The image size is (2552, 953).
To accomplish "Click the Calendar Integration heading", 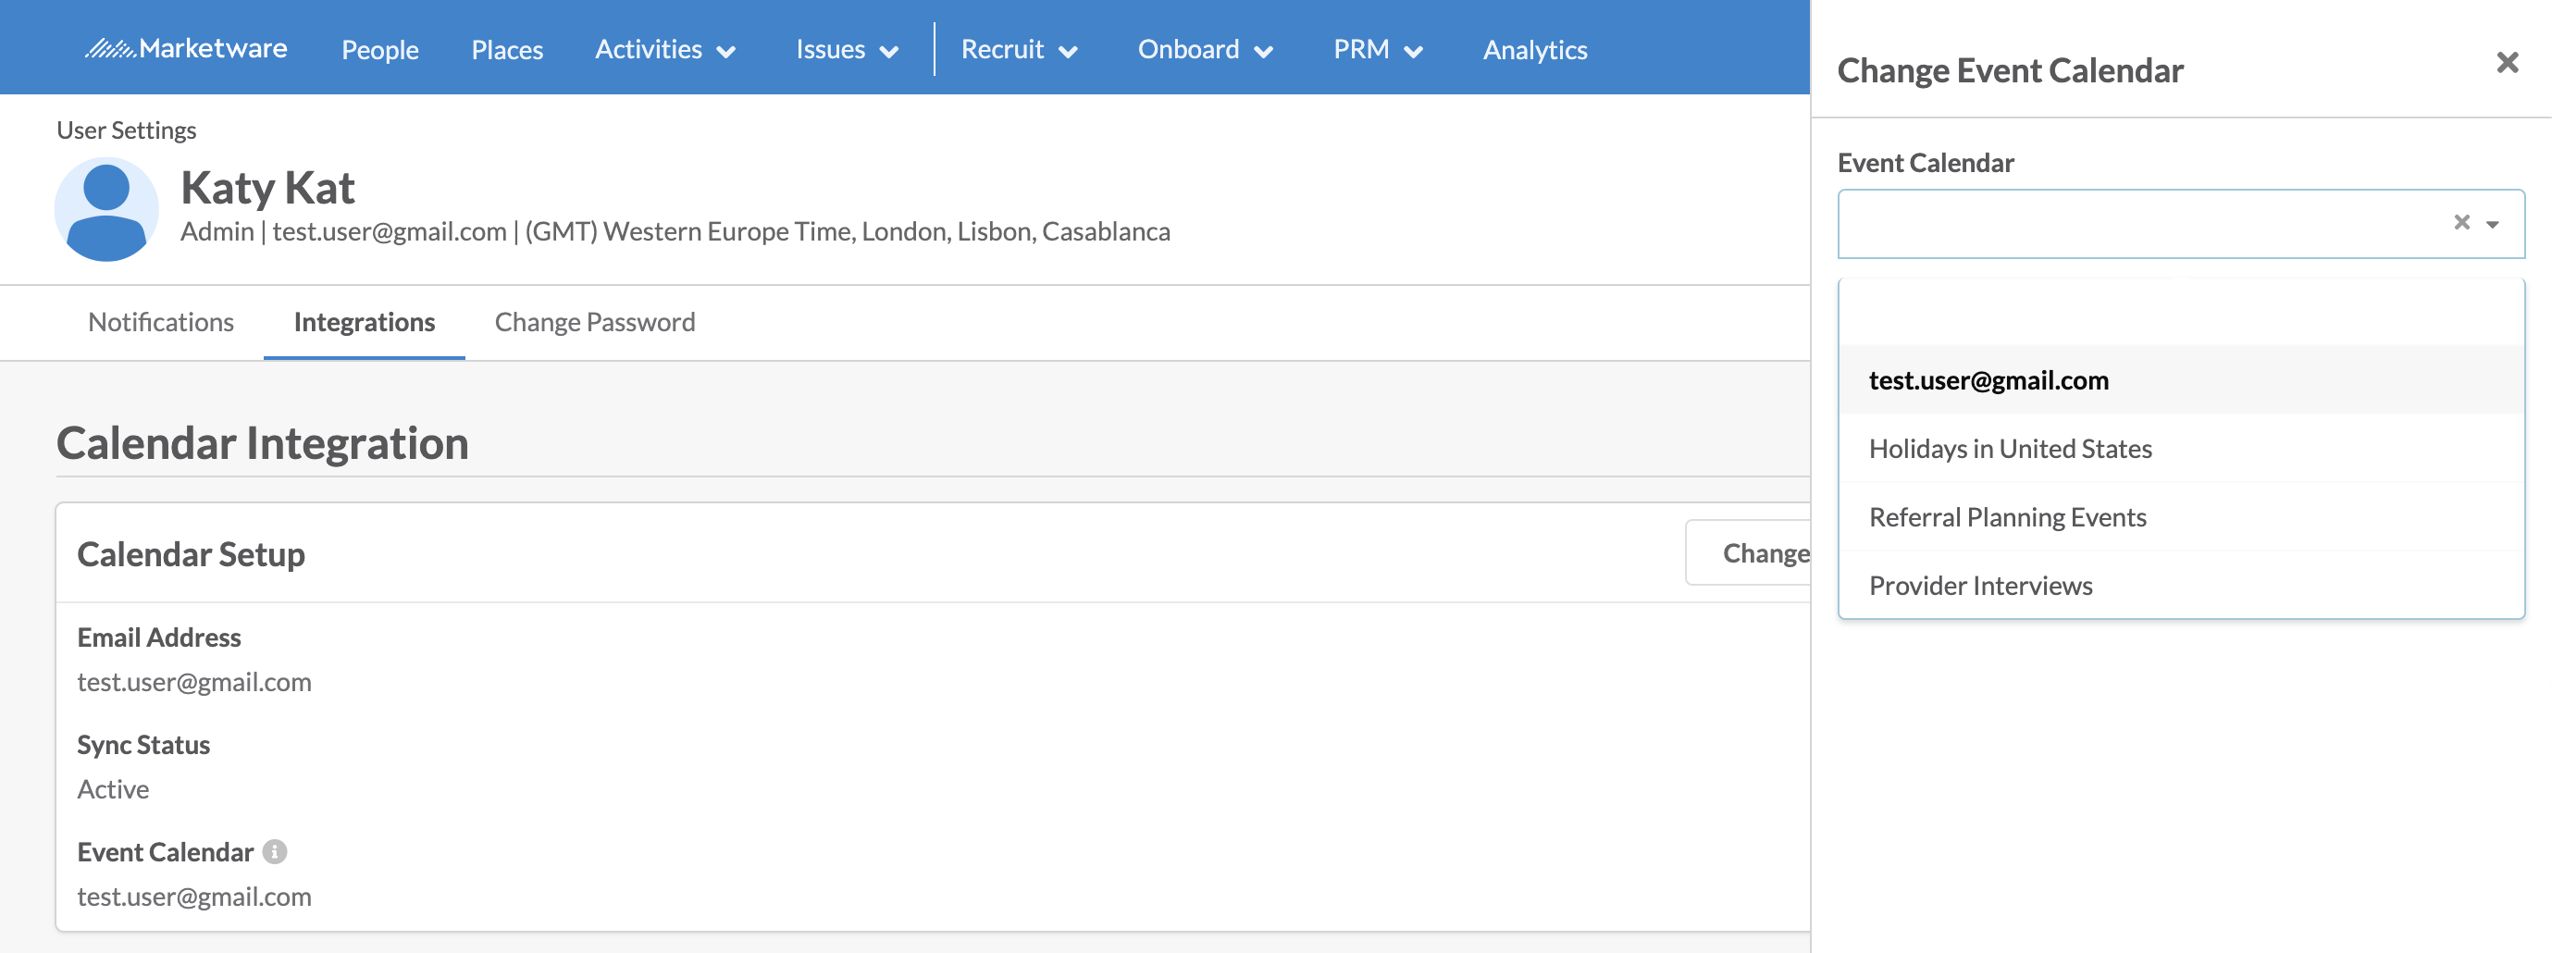I will (262, 443).
